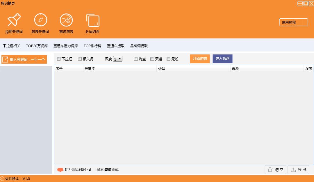Viewport: 314px width, 182px height.
Task: Check the 相关词 option
Action: (x=80, y=59)
